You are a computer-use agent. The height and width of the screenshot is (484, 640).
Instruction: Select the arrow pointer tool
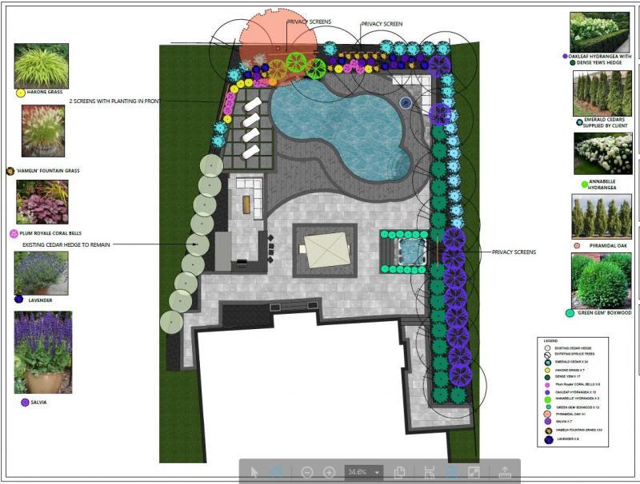coord(254,472)
